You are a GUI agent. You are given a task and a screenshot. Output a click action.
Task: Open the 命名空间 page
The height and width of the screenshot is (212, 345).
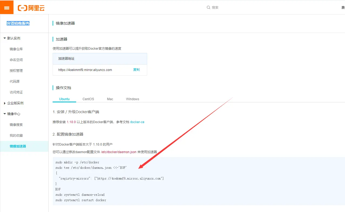[17, 60]
